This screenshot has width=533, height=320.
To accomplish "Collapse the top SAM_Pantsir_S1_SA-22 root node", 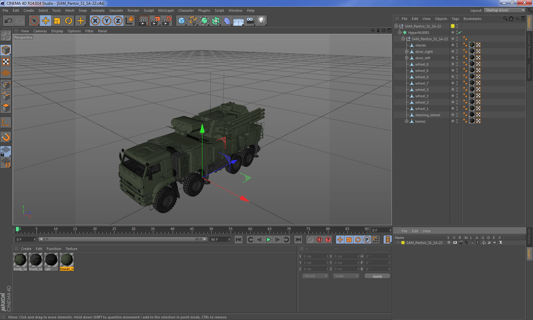I will click(396, 26).
